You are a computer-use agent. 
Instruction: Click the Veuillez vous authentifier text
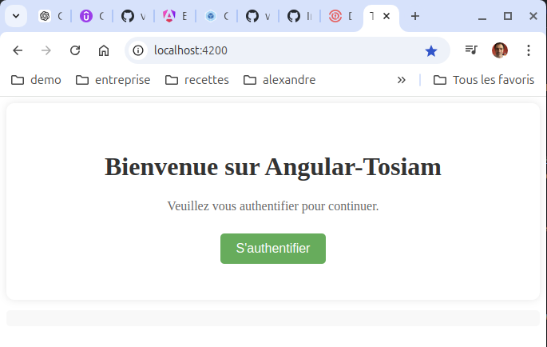pyautogui.click(x=273, y=206)
